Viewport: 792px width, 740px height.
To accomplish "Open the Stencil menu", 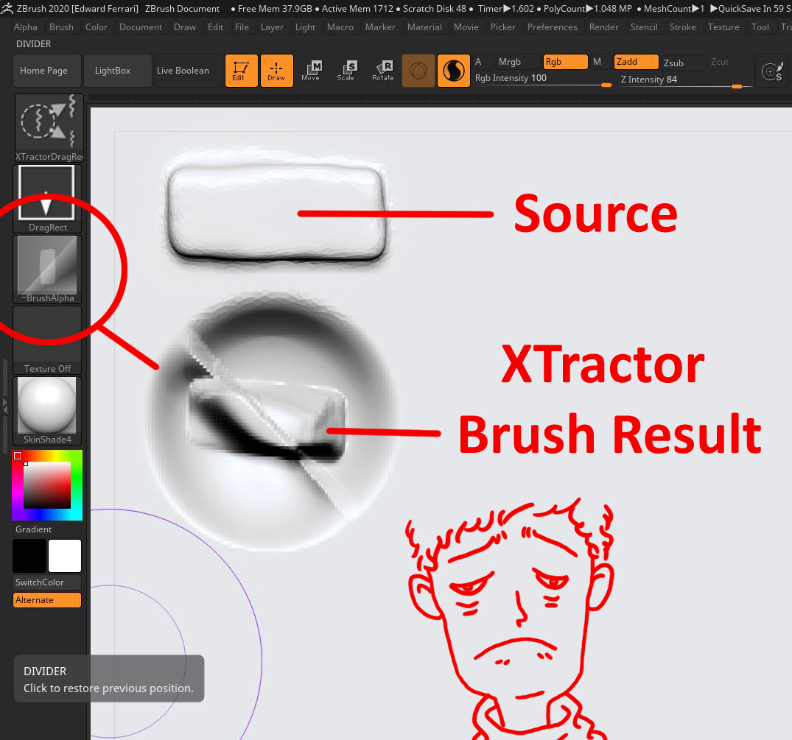I will pos(644,27).
